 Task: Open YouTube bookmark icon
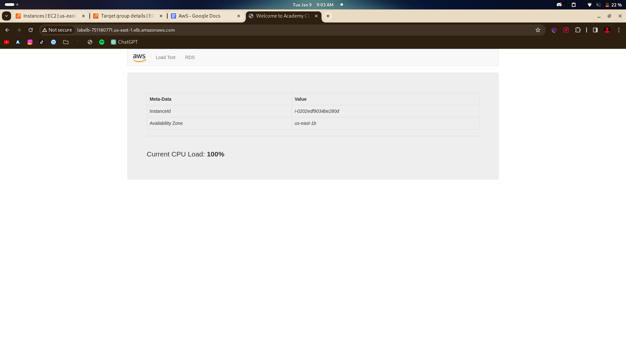7,42
